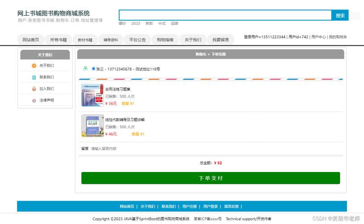The height and width of the screenshot is (224, 364).
Task: Click the footer 网站首页 link
Action: [x=127, y=207]
